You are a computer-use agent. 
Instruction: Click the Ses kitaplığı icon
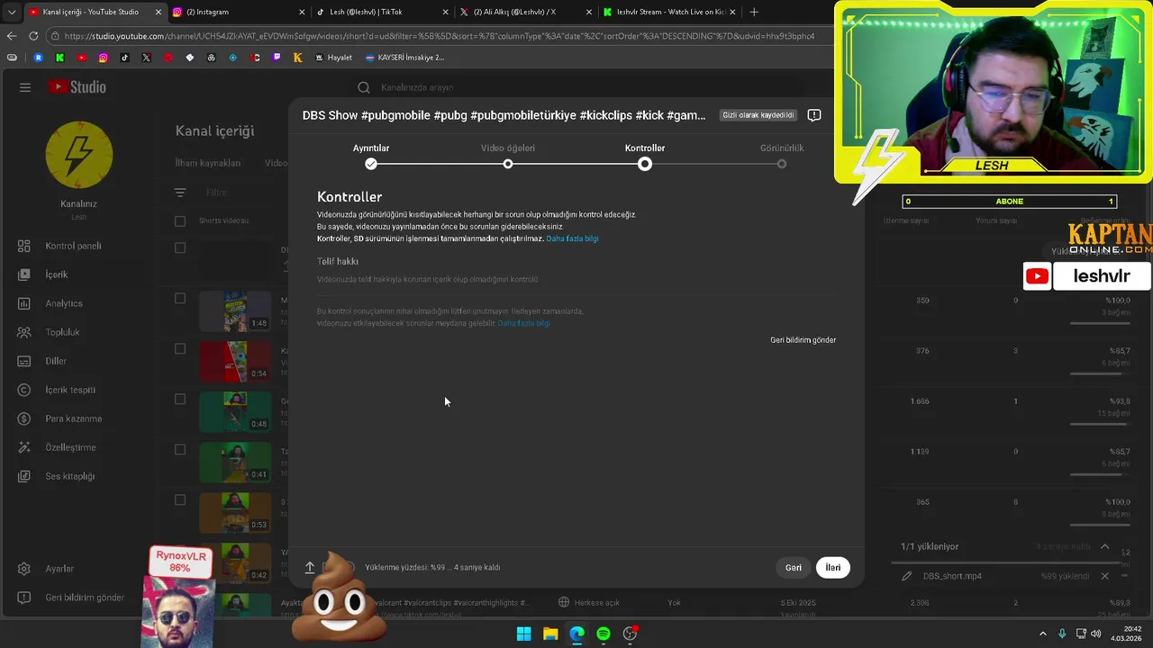[x=25, y=476]
